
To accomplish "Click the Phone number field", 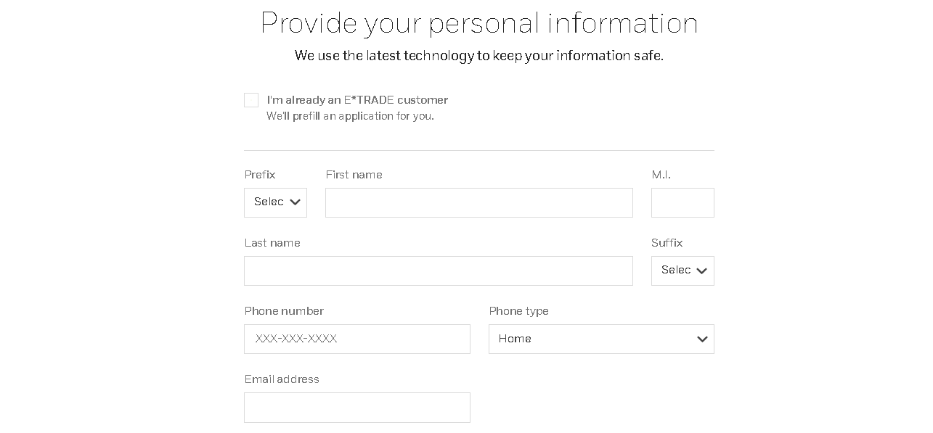I will [x=357, y=339].
